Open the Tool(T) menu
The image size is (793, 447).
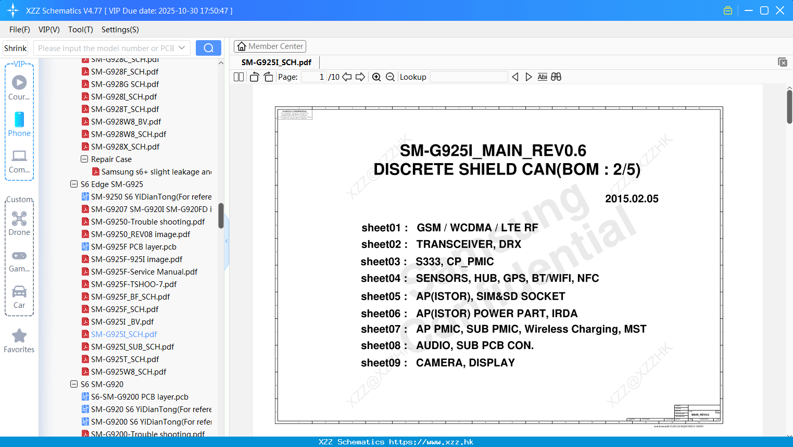coord(81,30)
